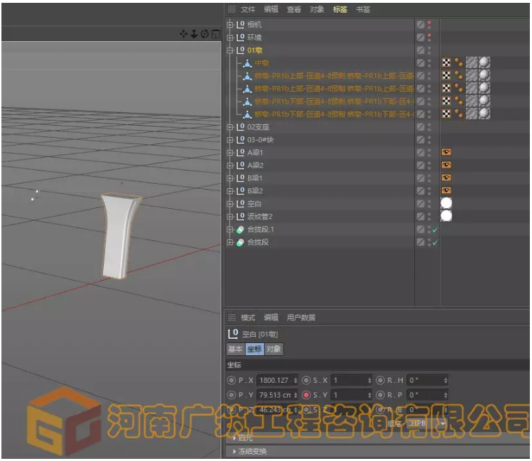
Task: Open the 用户数据 menu
Action: [301, 318]
